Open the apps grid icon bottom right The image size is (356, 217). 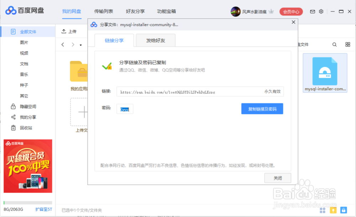[x=322, y=210]
